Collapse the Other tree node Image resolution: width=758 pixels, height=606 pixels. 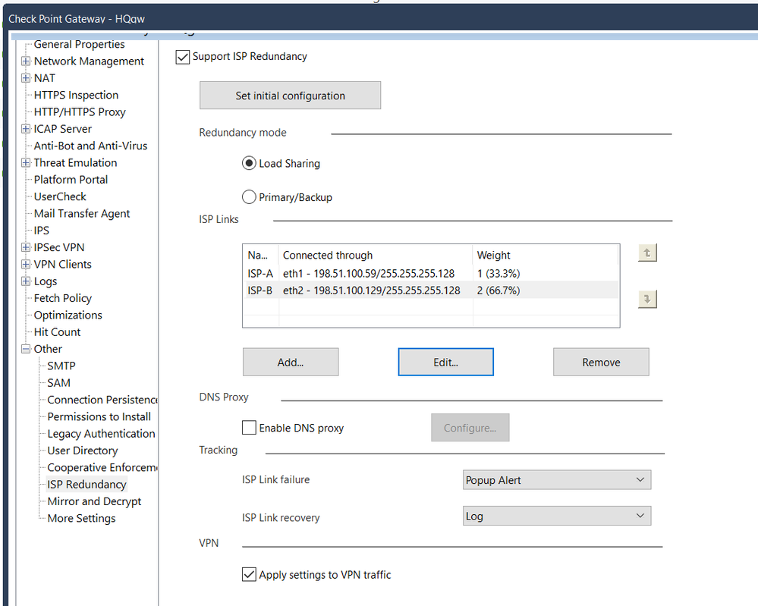[x=26, y=349]
